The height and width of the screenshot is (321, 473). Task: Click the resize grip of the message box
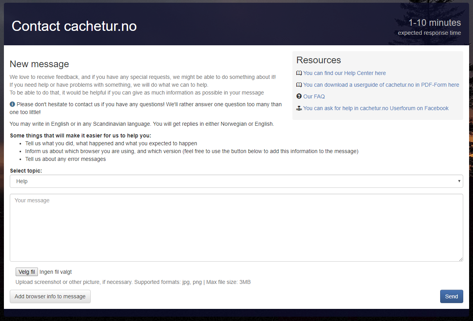coord(460,259)
